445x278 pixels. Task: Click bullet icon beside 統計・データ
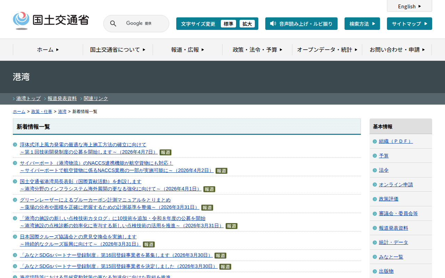pos(375,243)
